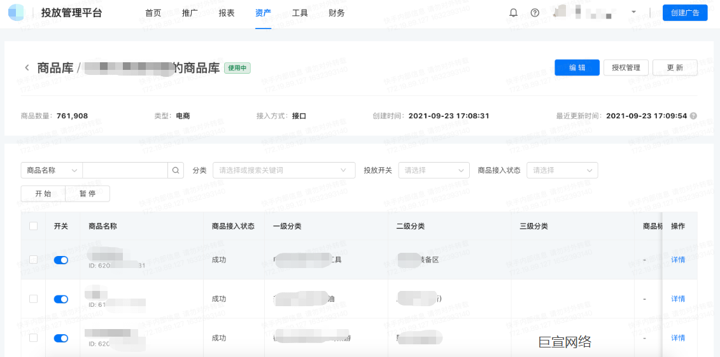Expand the account dropdown arrow
720x357 pixels.
tap(633, 12)
